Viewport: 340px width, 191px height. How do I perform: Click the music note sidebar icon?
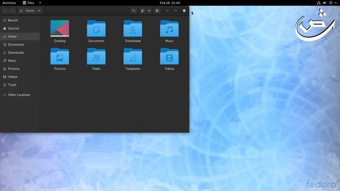click(5, 60)
